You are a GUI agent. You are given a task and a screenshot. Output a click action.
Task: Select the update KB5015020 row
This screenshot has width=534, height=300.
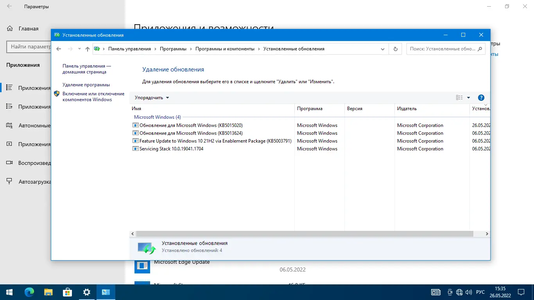click(310, 125)
